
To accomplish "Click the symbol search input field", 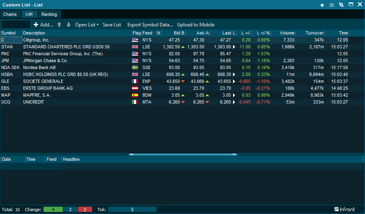I will pyautogui.click(x=16, y=25).
